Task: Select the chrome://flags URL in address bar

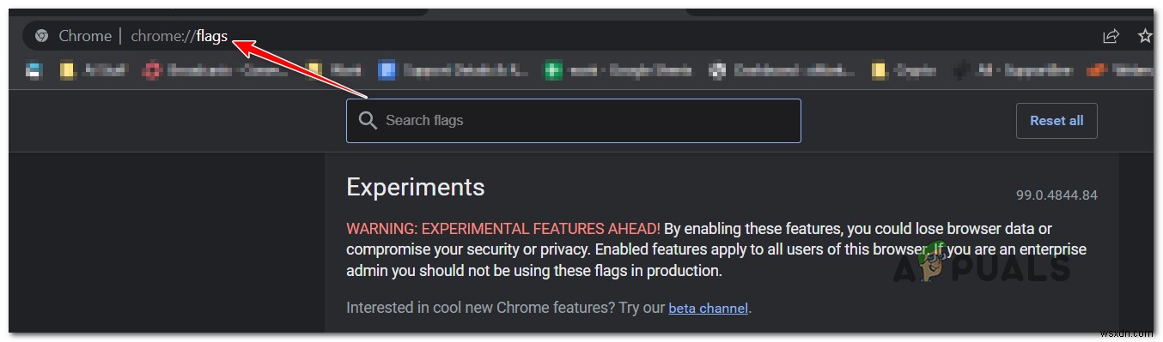Action: [x=179, y=36]
